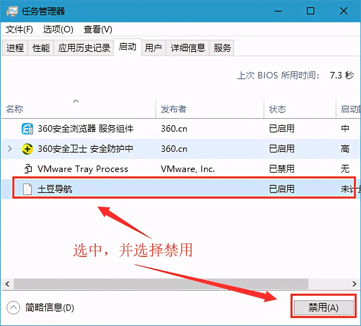Sort by the 启动影响 column header
361x326 pixels.
tap(348, 109)
